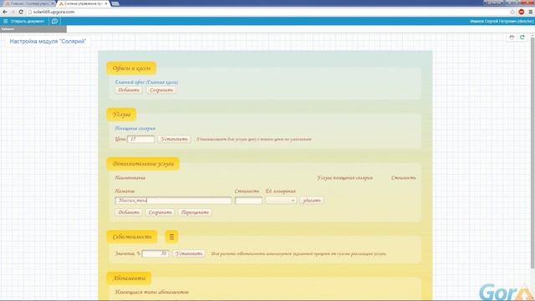Click the Себестоимость section header
The width and height of the screenshot is (535, 301).
(x=132, y=237)
